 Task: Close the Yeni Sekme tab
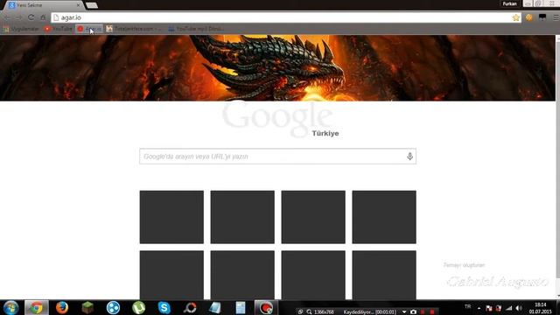78,5
